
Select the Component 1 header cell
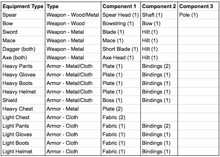[121, 7]
